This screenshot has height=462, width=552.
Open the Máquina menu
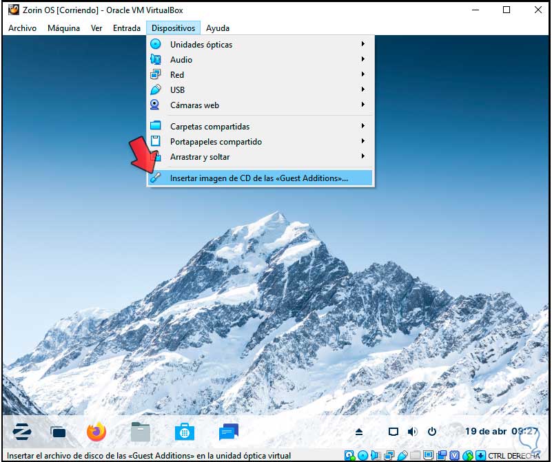click(x=63, y=28)
